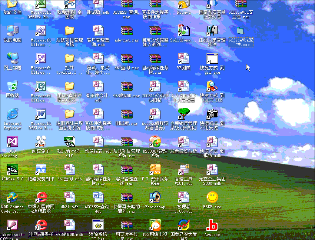This screenshot has width=315, height=240.
Task: Click the ACCESS-查询.rar archive icon
Action: coord(127,4)
